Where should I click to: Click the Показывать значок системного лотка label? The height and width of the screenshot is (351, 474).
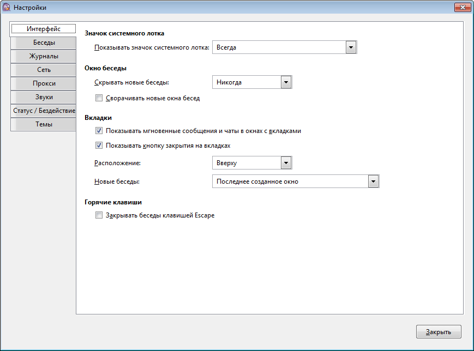152,47
